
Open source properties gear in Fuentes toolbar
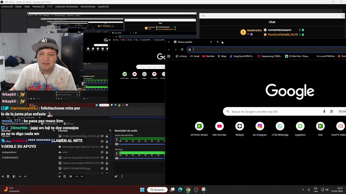coord(71,176)
